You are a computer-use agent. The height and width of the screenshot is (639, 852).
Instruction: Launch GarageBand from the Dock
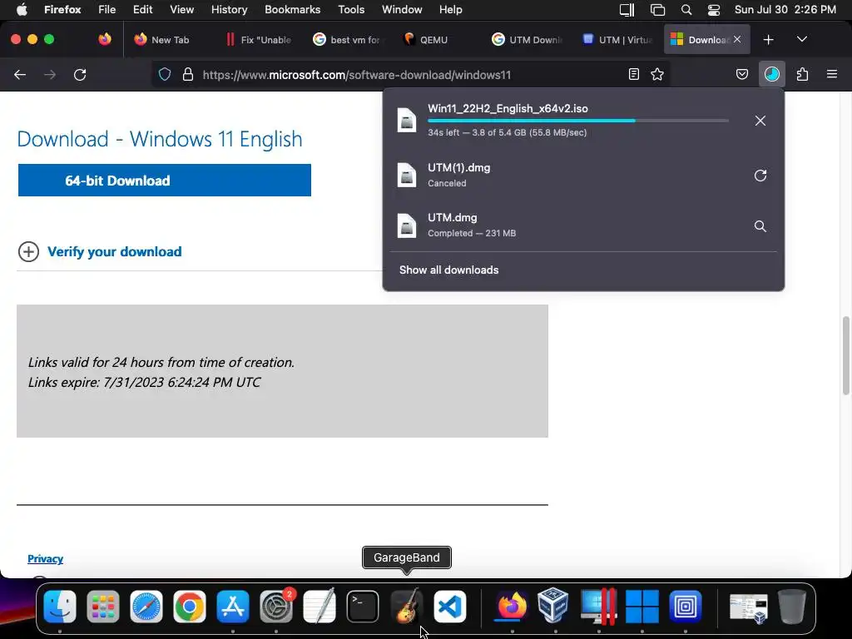tap(406, 606)
